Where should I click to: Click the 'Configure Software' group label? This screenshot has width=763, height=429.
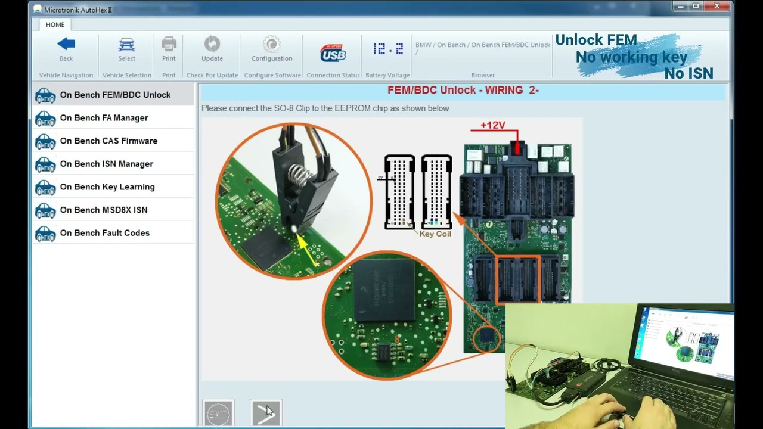pyautogui.click(x=272, y=75)
